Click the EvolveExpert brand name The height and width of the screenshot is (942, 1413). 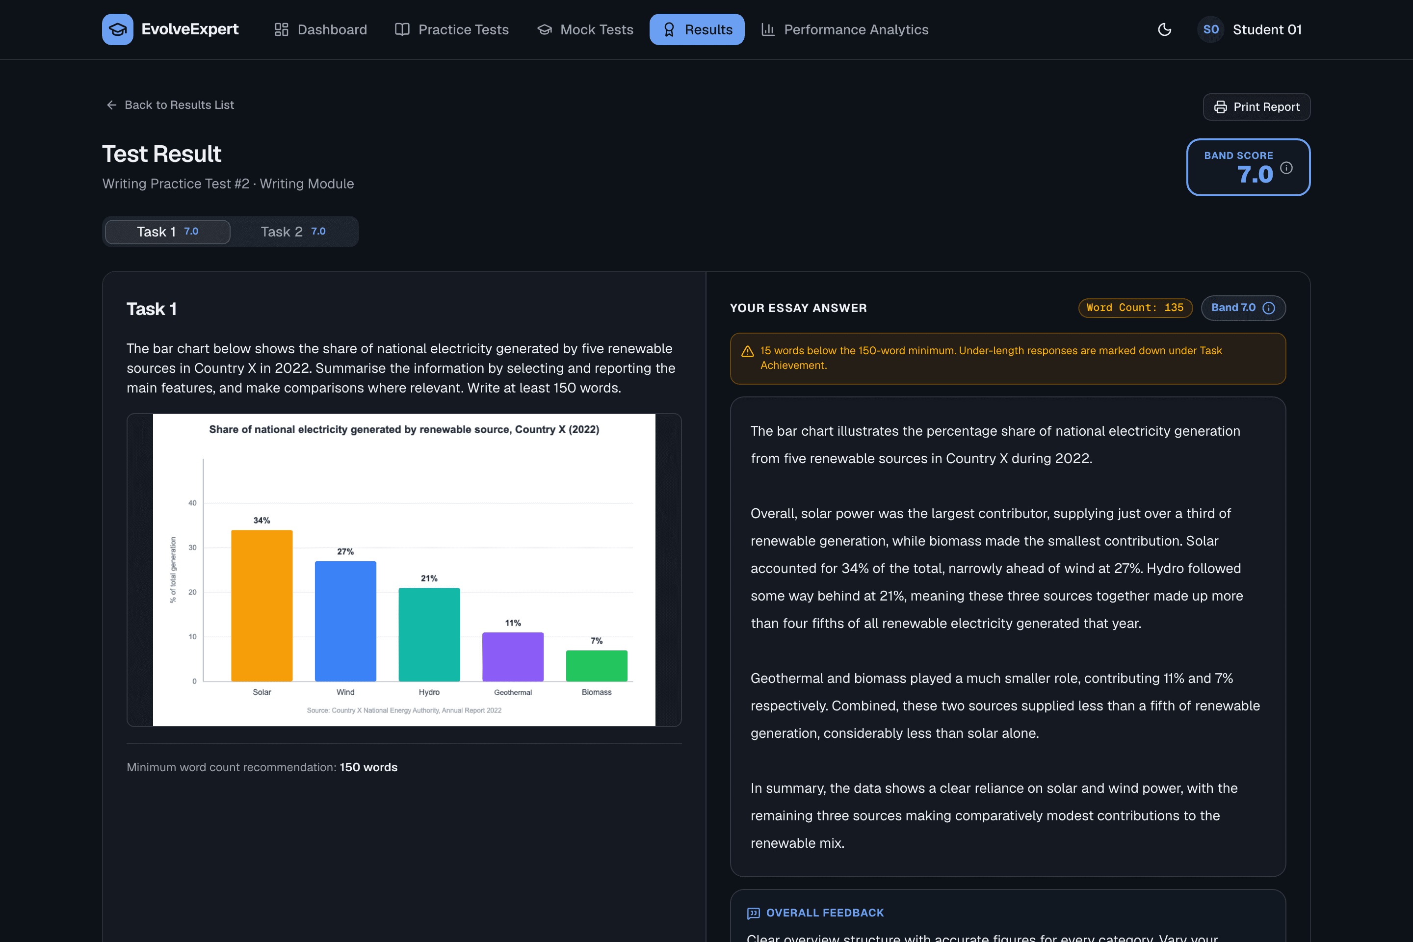click(x=190, y=29)
